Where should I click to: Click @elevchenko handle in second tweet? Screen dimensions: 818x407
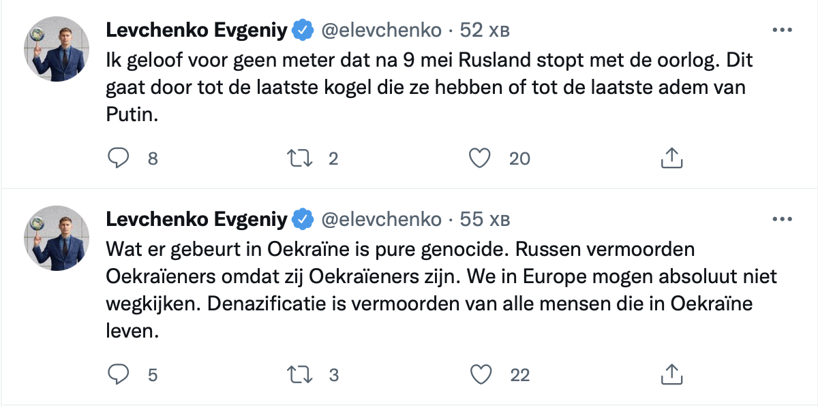381,220
